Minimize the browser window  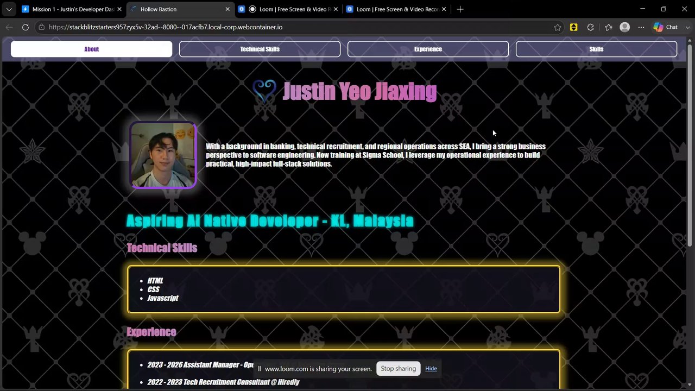coord(642,9)
